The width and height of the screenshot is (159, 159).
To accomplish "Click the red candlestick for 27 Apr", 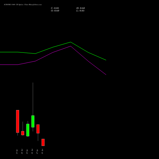I will click(38, 129).
